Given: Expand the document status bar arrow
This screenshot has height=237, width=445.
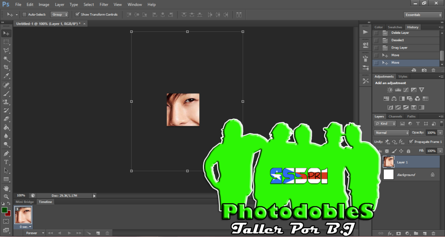Looking at the screenshot, I should point(95,195).
